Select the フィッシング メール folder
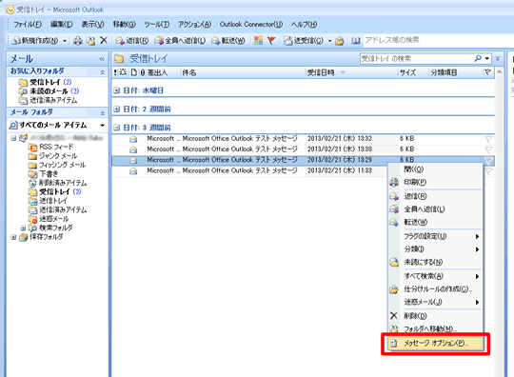The image size is (514, 377). point(57,165)
